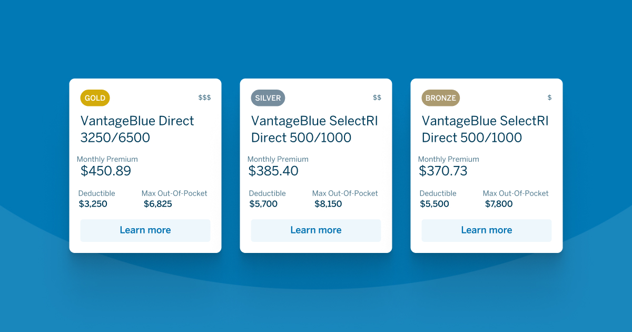Image resolution: width=632 pixels, height=332 pixels.
Task: Click Learn more on the Silver plan
Action: 315,230
